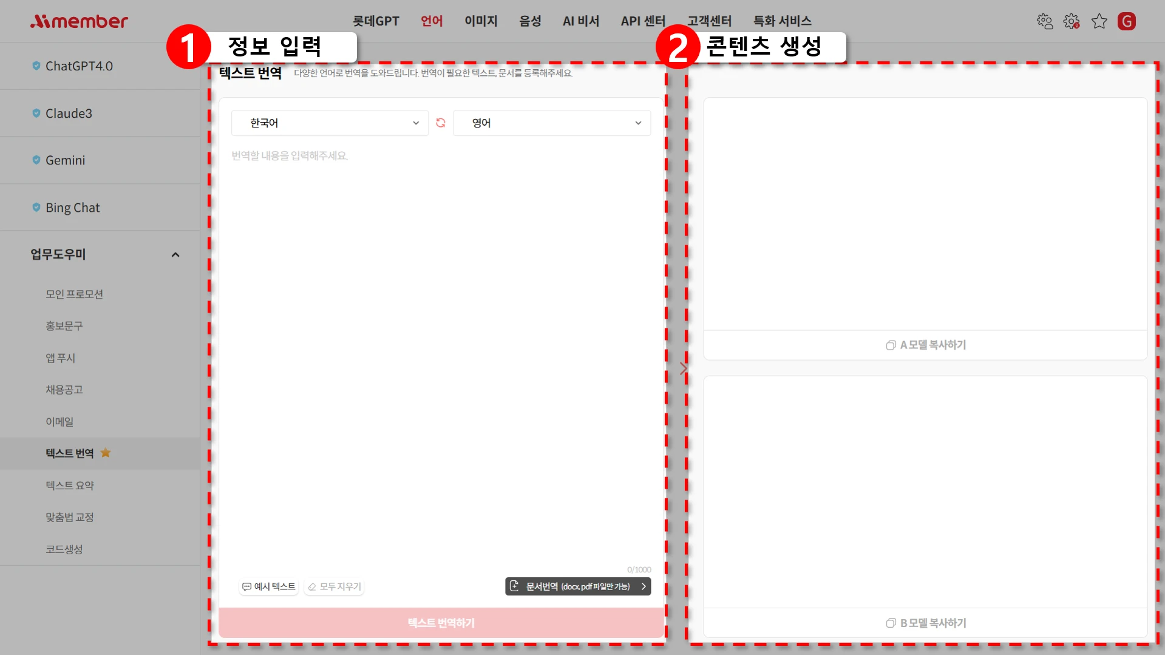Copy the A모델 result
This screenshot has height=655, width=1165.
tap(925, 345)
